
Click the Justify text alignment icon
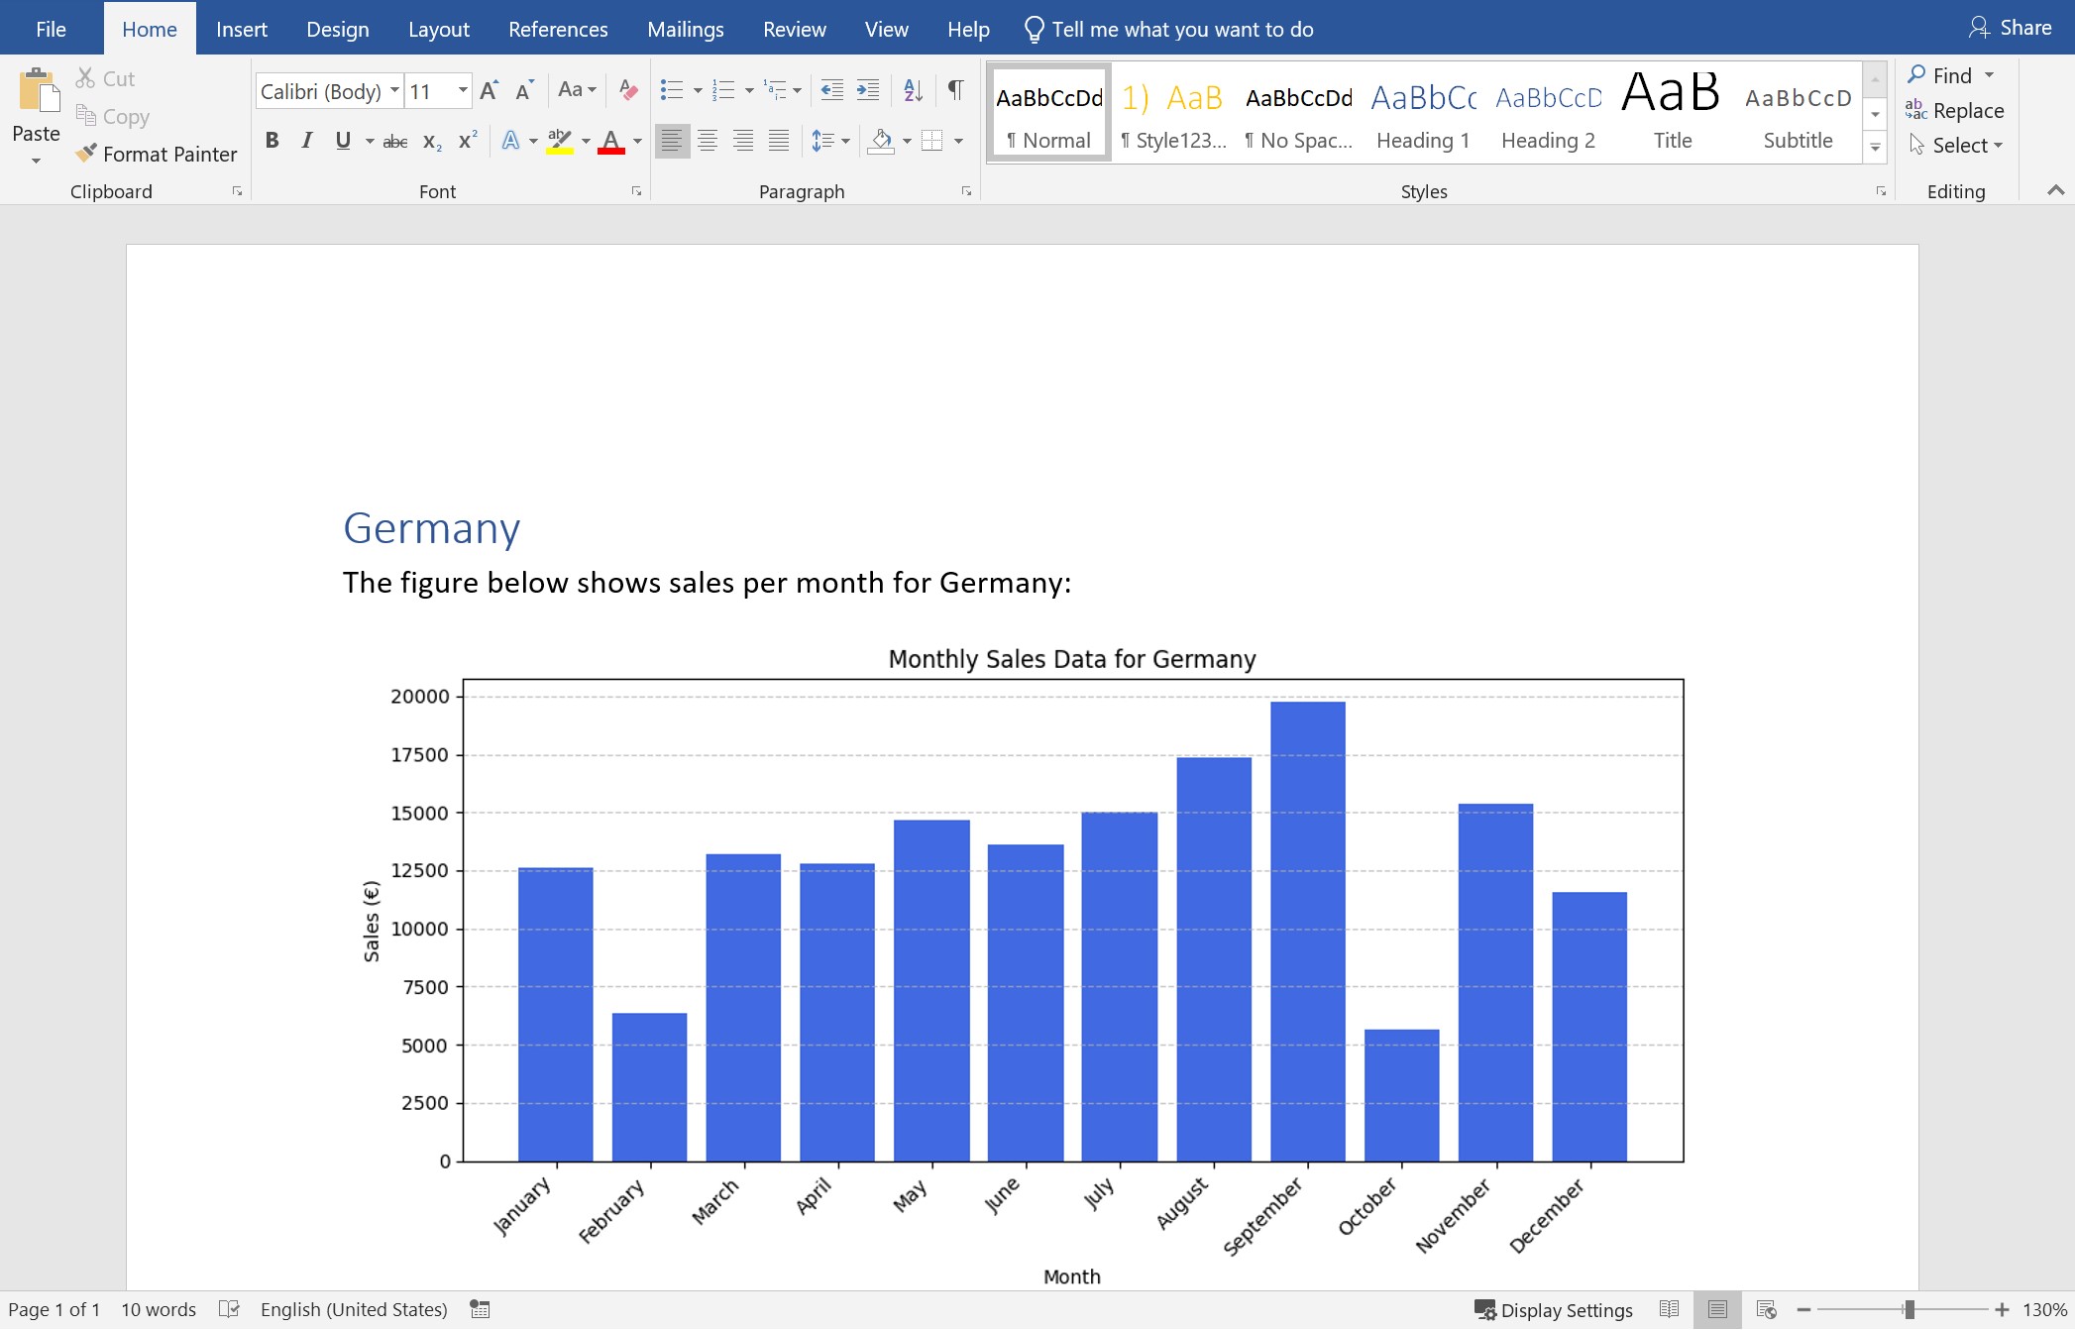pyautogui.click(x=779, y=141)
